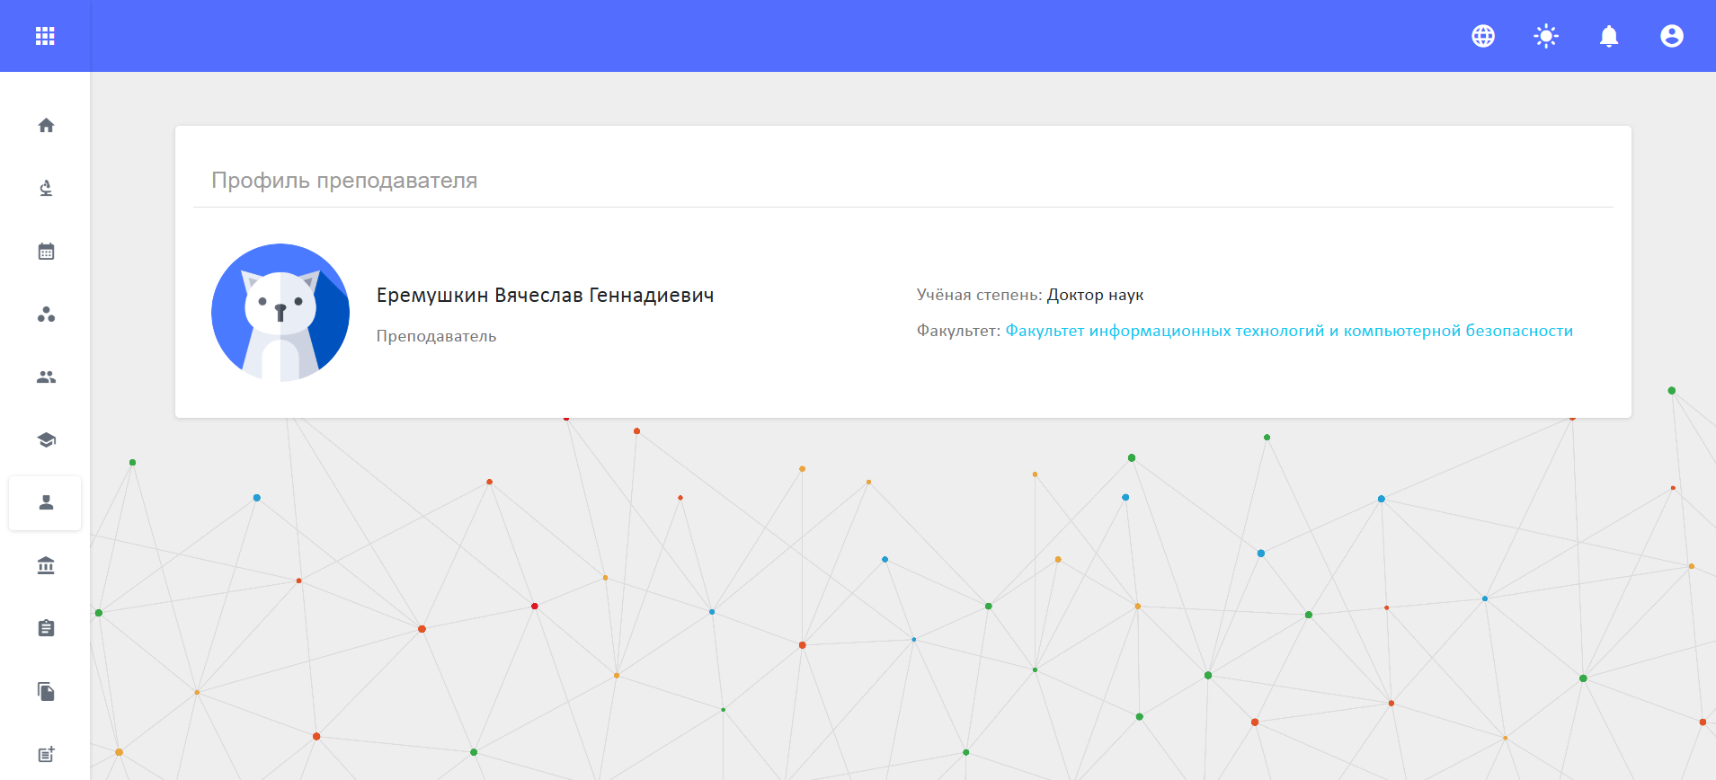The width and height of the screenshot is (1716, 780).
Task: Go to Home in sidebar
Action: 46,126
